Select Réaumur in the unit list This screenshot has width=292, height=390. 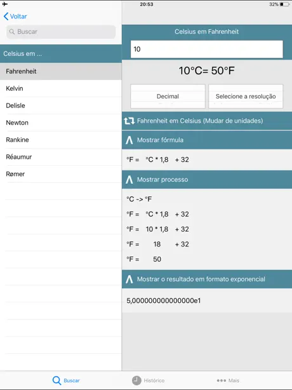(61, 157)
